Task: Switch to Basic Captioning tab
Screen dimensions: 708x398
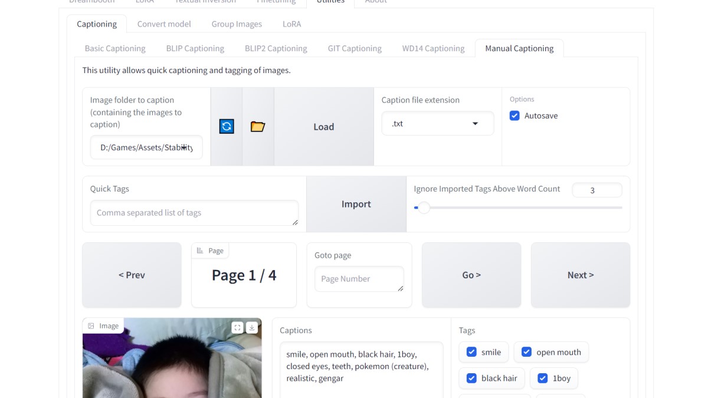Action: click(x=115, y=48)
